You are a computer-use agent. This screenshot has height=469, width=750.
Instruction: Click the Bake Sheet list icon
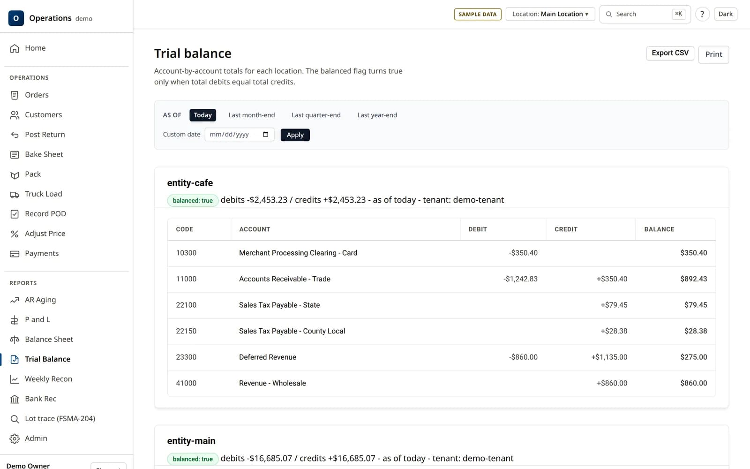[x=15, y=154]
